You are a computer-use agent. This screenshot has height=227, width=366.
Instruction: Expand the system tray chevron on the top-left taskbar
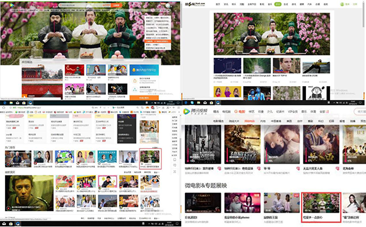153,102
